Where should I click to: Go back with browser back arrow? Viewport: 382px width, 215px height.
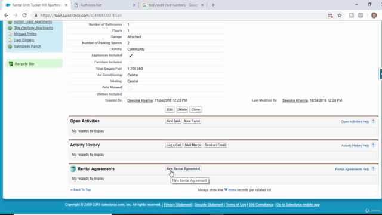pos(7,16)
